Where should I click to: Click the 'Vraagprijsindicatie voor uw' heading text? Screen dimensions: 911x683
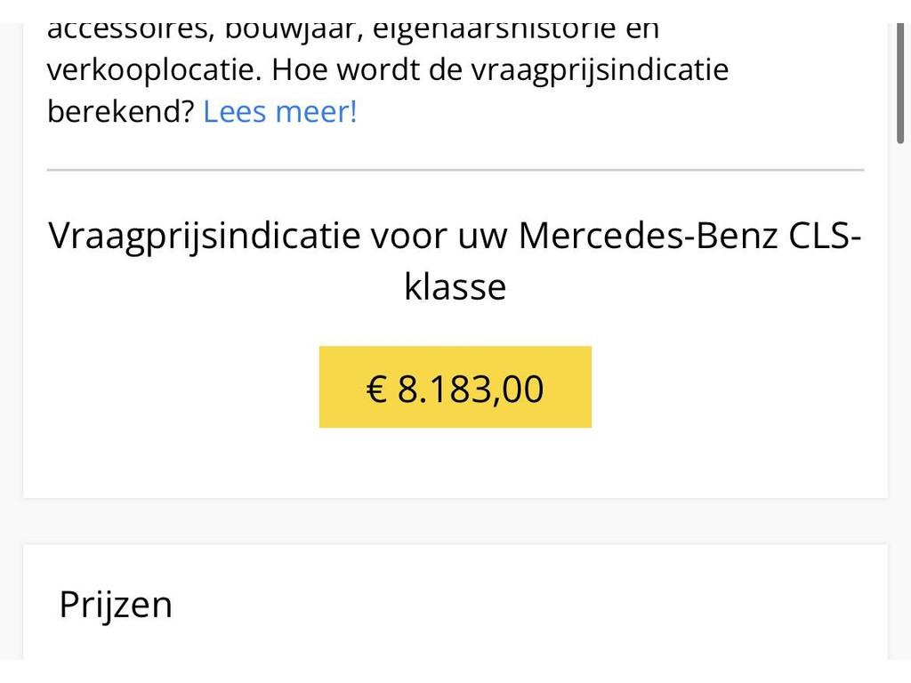coord(278,237)
